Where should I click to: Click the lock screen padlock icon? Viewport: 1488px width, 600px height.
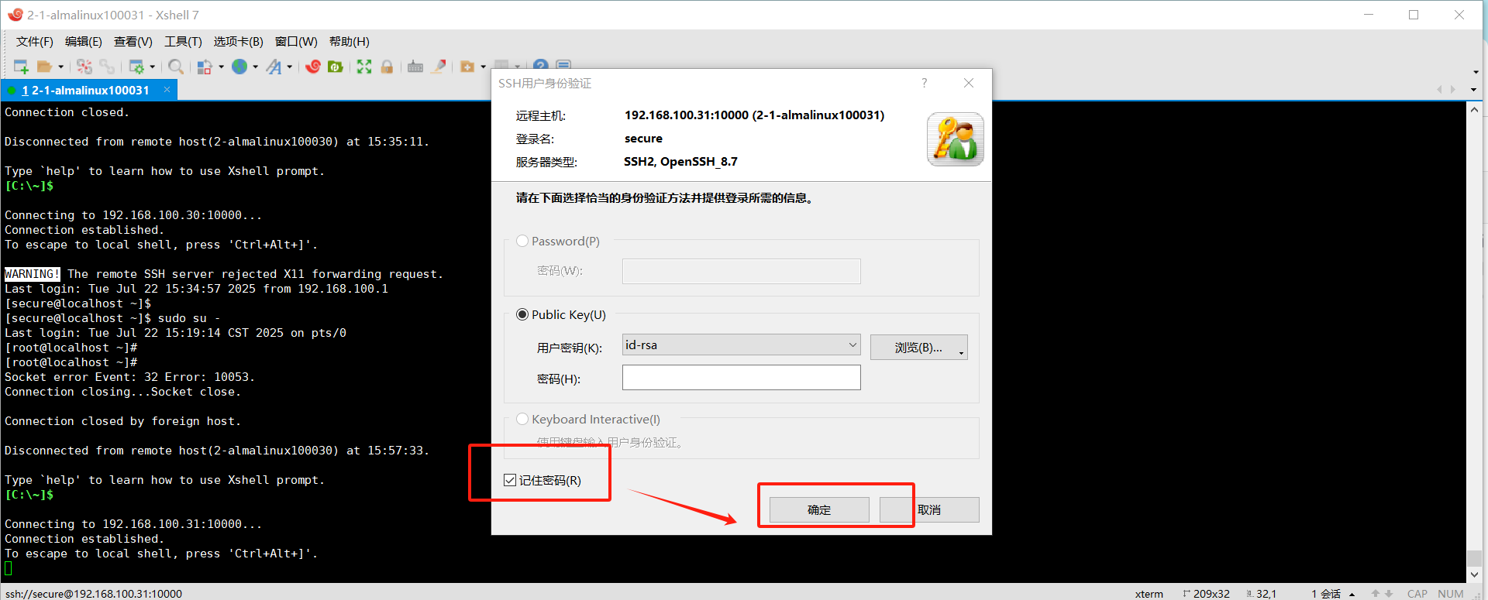point(387,67)
